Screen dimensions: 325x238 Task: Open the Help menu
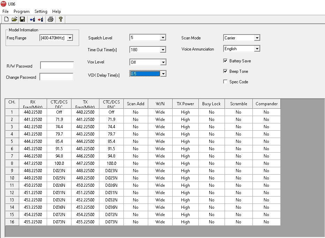coord(56,11)
